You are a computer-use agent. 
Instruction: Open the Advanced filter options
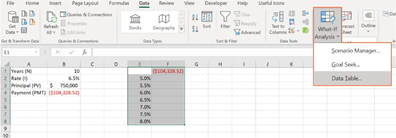[x=247, y=32]
